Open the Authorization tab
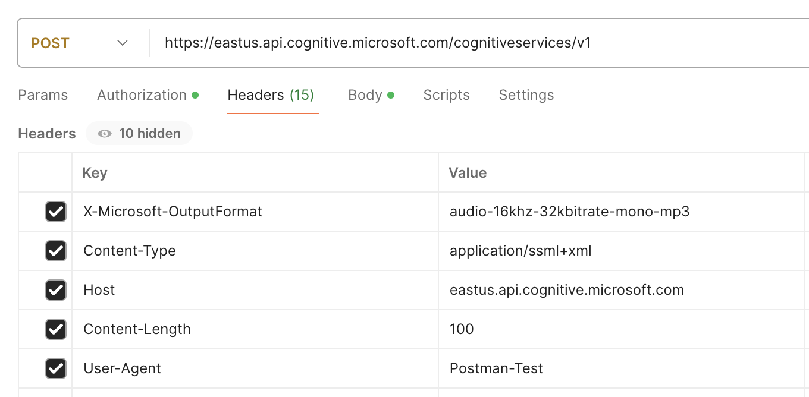Image resolution: width=809 pixels, height=397 pixels. (x=142, y=95)
